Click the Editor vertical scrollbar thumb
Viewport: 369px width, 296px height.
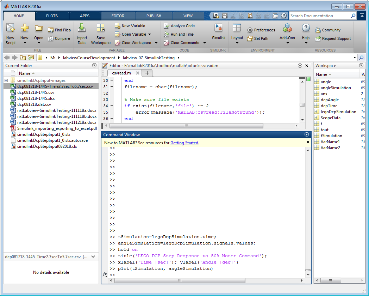[x=302, y=105]
